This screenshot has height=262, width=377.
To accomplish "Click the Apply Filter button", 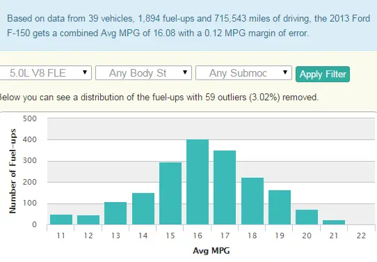I will [x=323, y=74].
